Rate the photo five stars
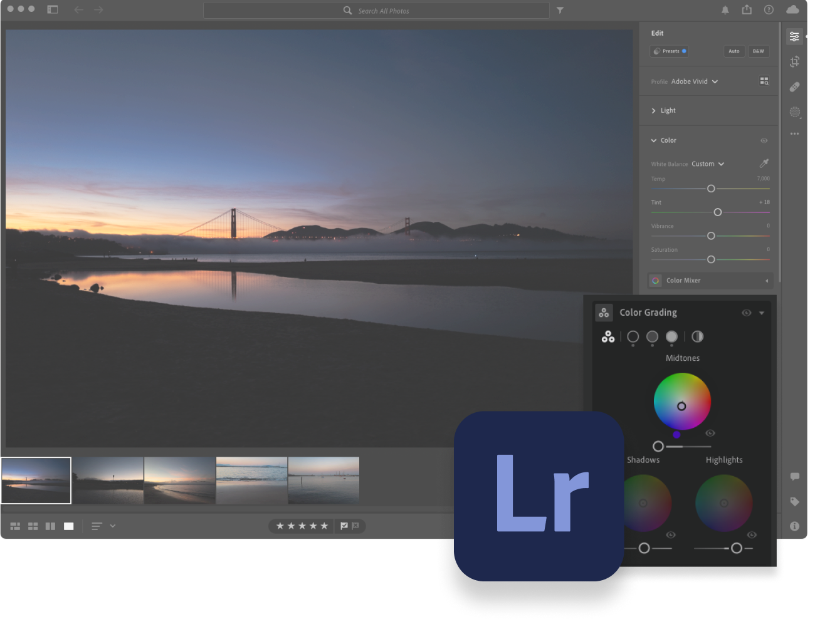Viewport: 815px width, 639px height. tap(324, 526)
